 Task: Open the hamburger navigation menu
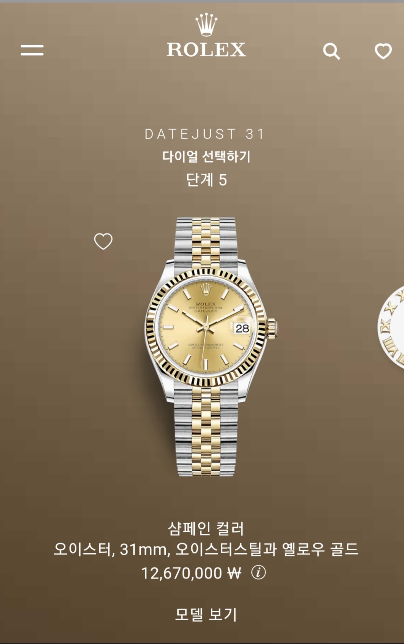tap(32, 50)
